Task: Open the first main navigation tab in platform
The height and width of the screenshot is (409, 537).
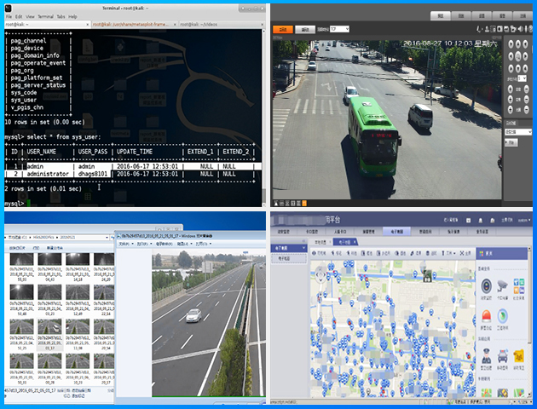Action: (x=284, y=232)
